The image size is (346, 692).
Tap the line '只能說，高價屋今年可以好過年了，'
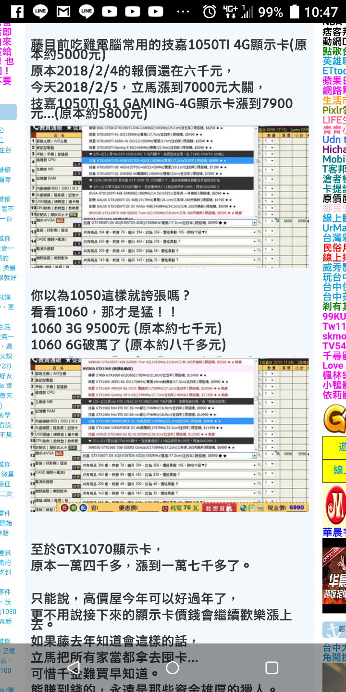click(x=135, y=598)
